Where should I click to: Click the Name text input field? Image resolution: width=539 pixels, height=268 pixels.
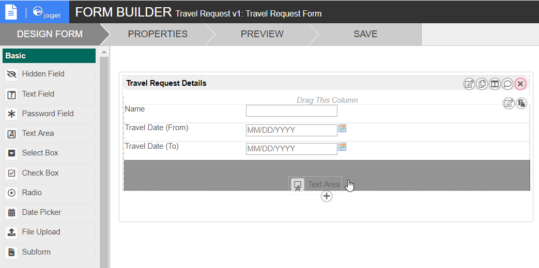click(x=291, y=111)
